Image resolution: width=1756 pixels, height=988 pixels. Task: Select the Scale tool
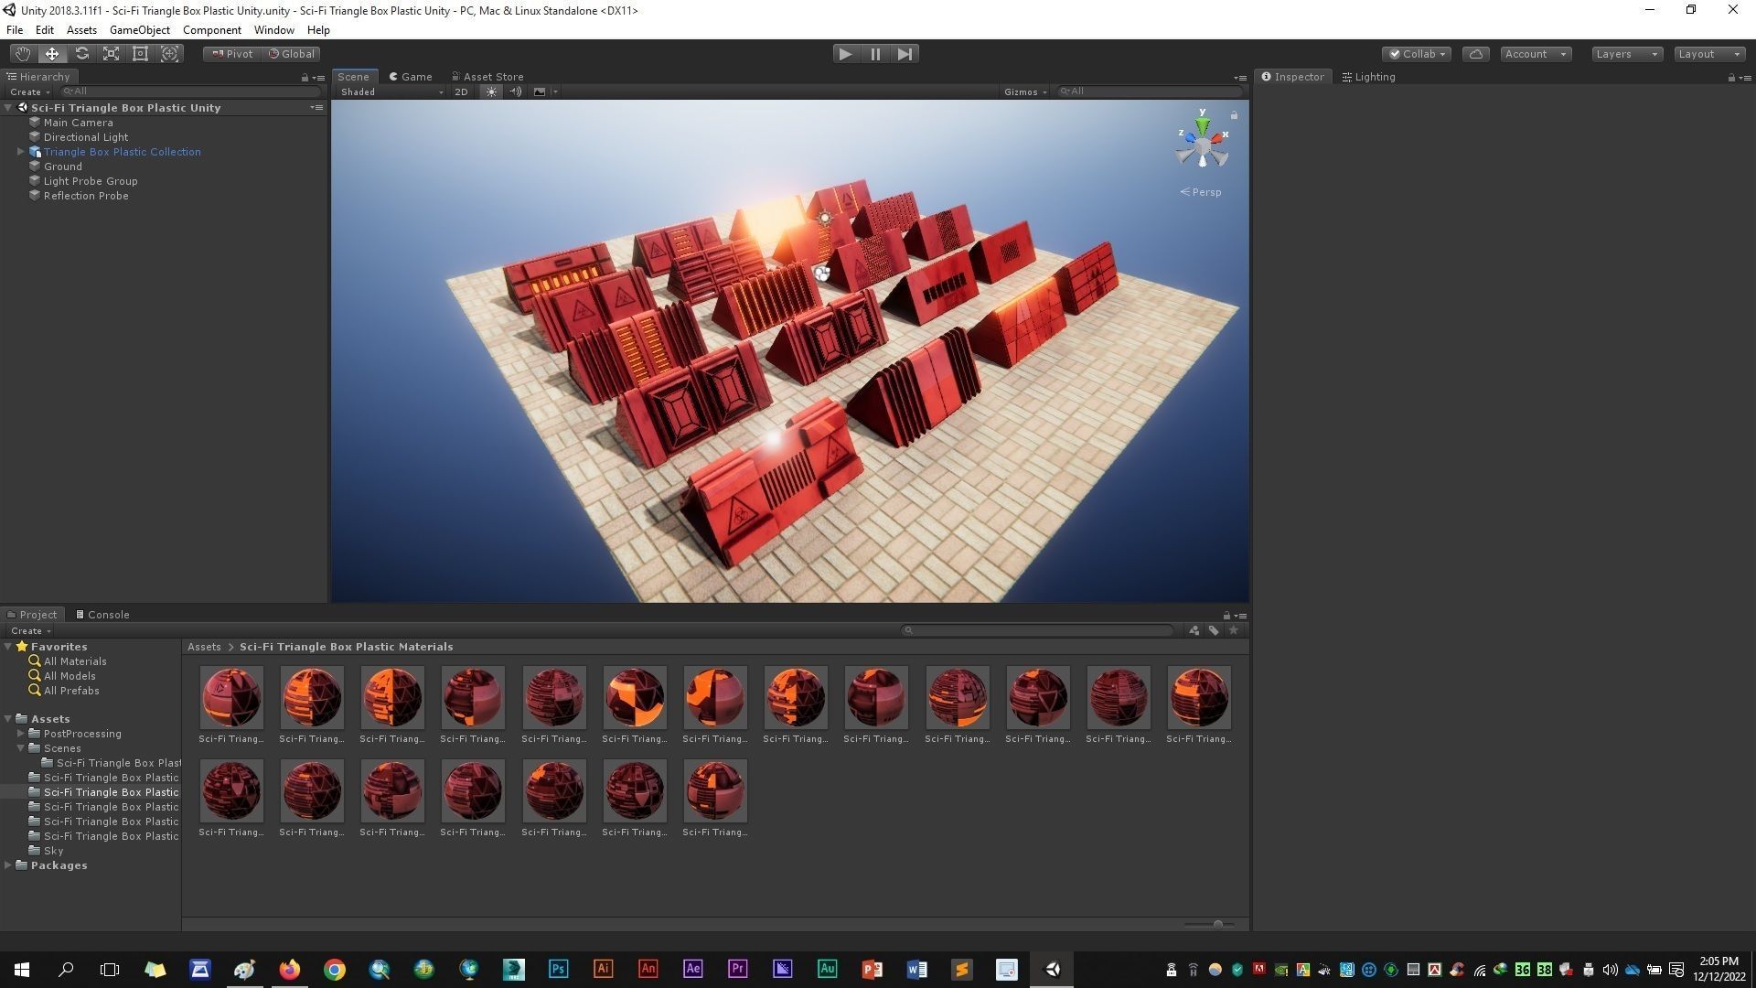click(111, 54)
